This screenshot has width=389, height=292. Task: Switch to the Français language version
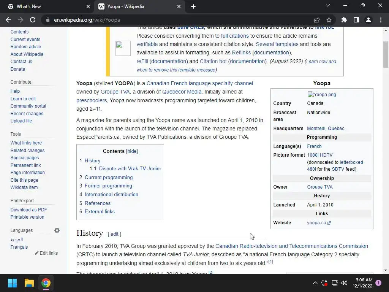pos(19,247)
